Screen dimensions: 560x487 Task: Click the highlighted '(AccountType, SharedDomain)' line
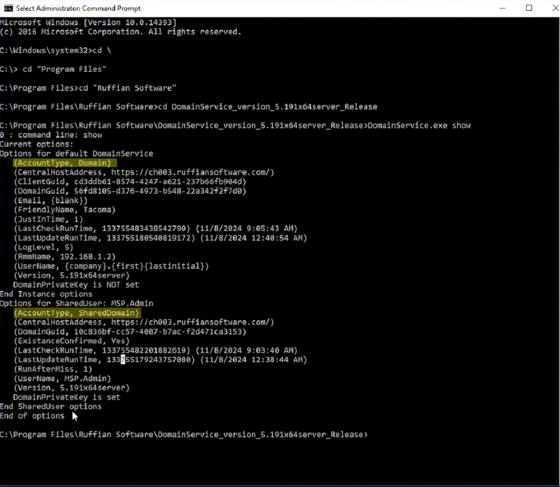pyautogui.click(x=77, y=313)
